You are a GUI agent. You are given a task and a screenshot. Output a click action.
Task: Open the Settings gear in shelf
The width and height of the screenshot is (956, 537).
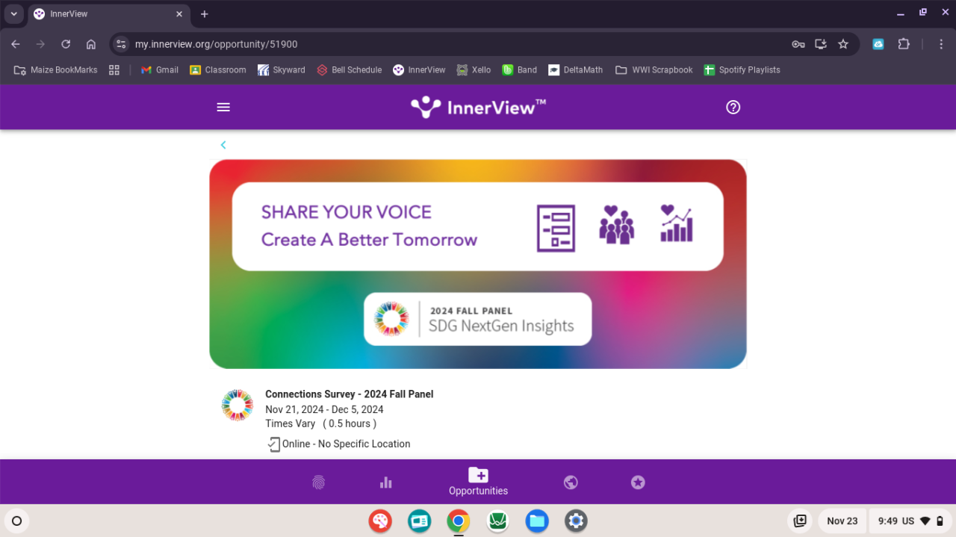click(x=576, y=521)
